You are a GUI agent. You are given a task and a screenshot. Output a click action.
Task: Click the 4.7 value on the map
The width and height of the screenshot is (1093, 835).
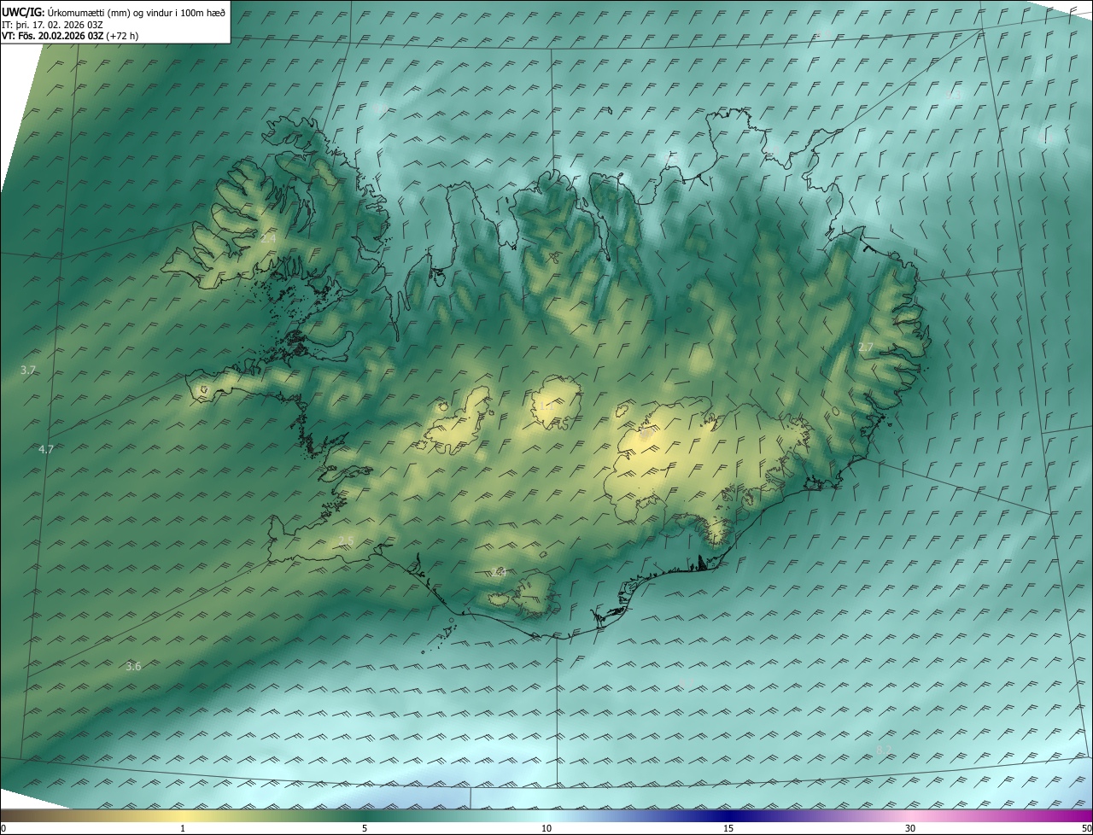pos(46,449)
